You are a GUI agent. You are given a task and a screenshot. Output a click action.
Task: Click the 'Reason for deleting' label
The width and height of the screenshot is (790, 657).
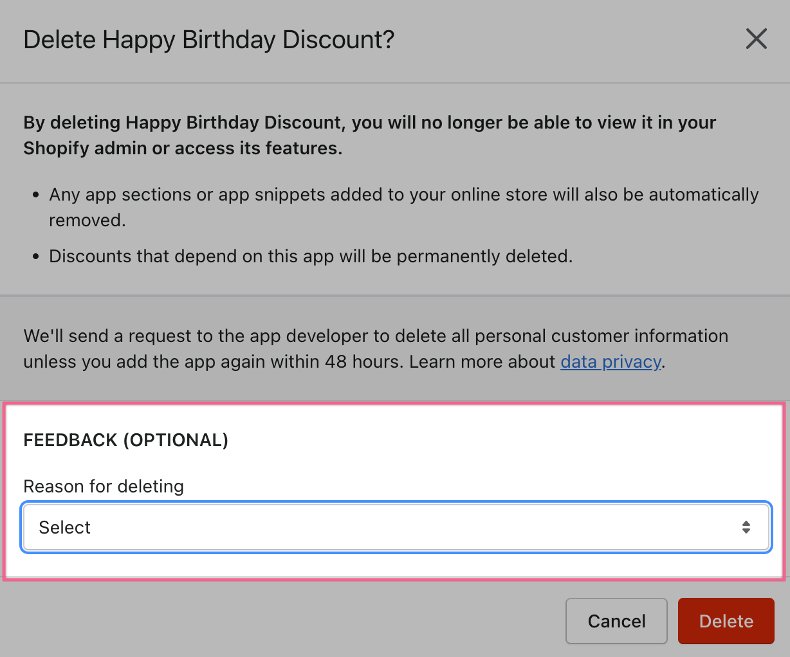click(104, 487)
